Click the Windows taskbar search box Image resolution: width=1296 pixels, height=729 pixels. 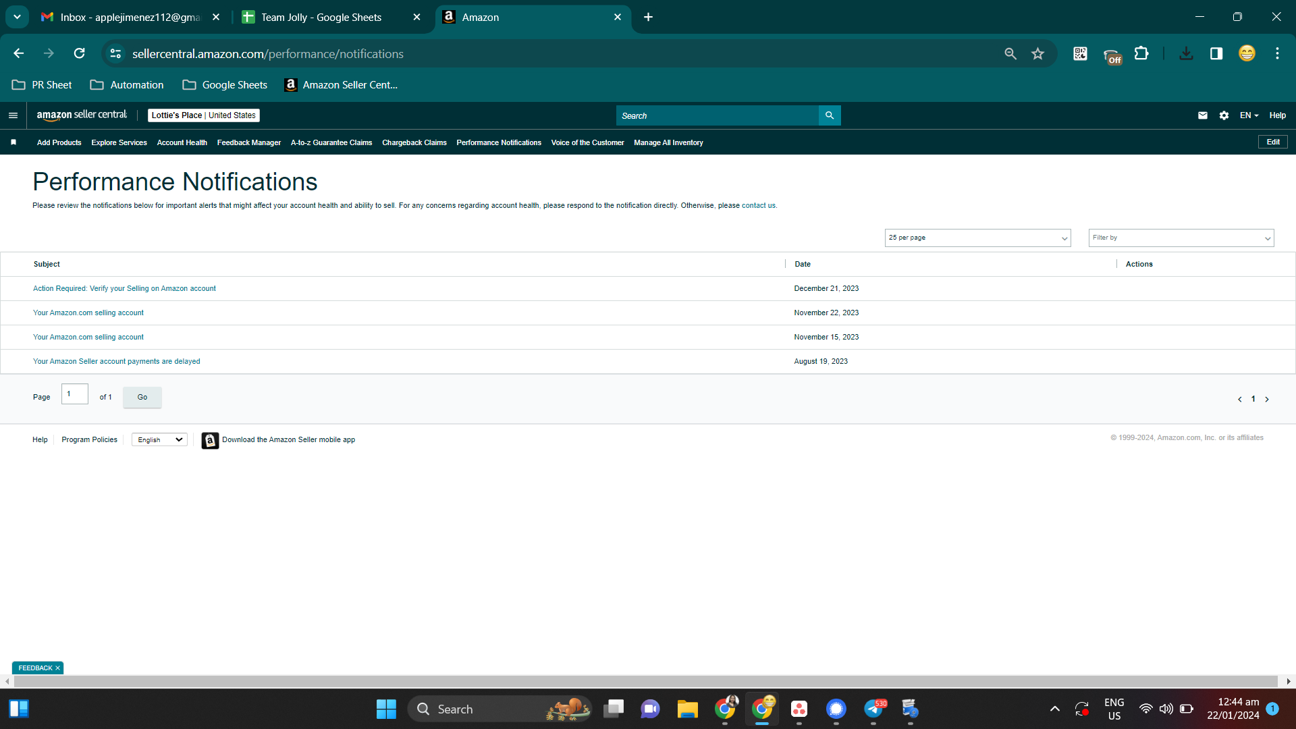(x=500, y=709)
